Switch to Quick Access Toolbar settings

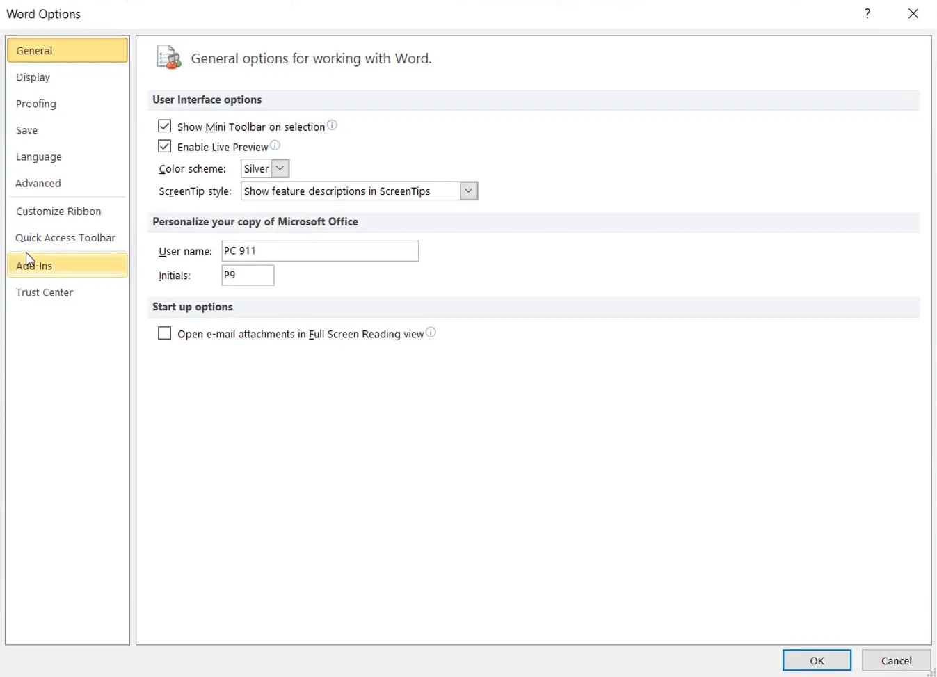click(x=67, y=237)
